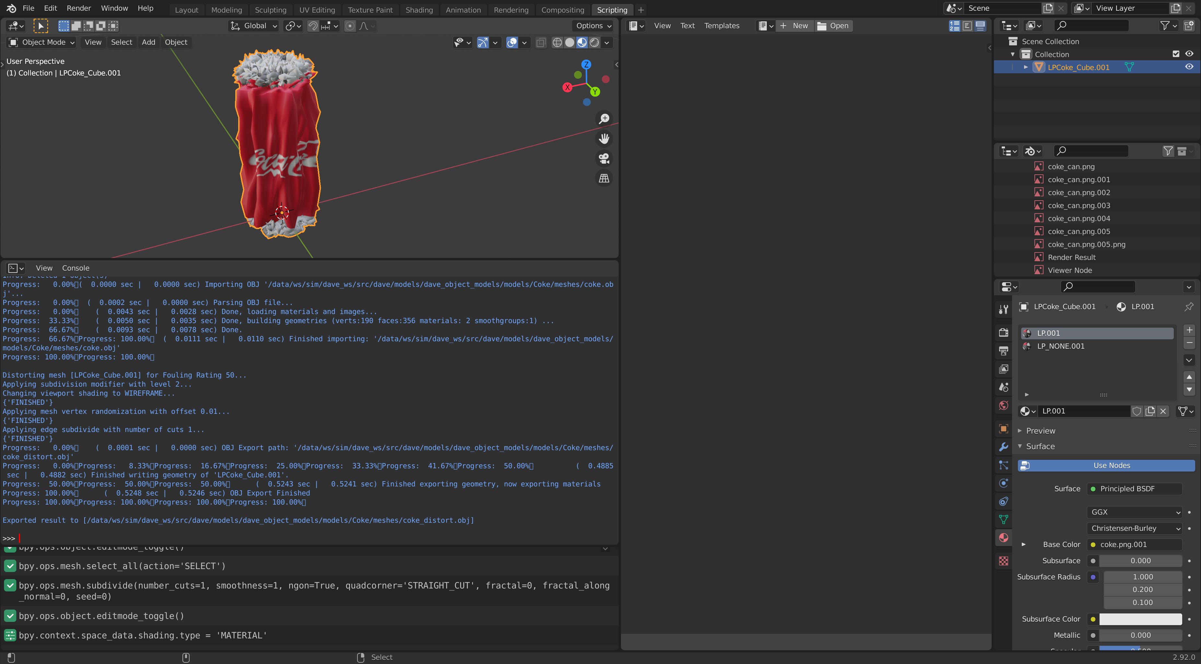
Task: Click Principled BSDF surface button
Action: (x=1134, y=489)
